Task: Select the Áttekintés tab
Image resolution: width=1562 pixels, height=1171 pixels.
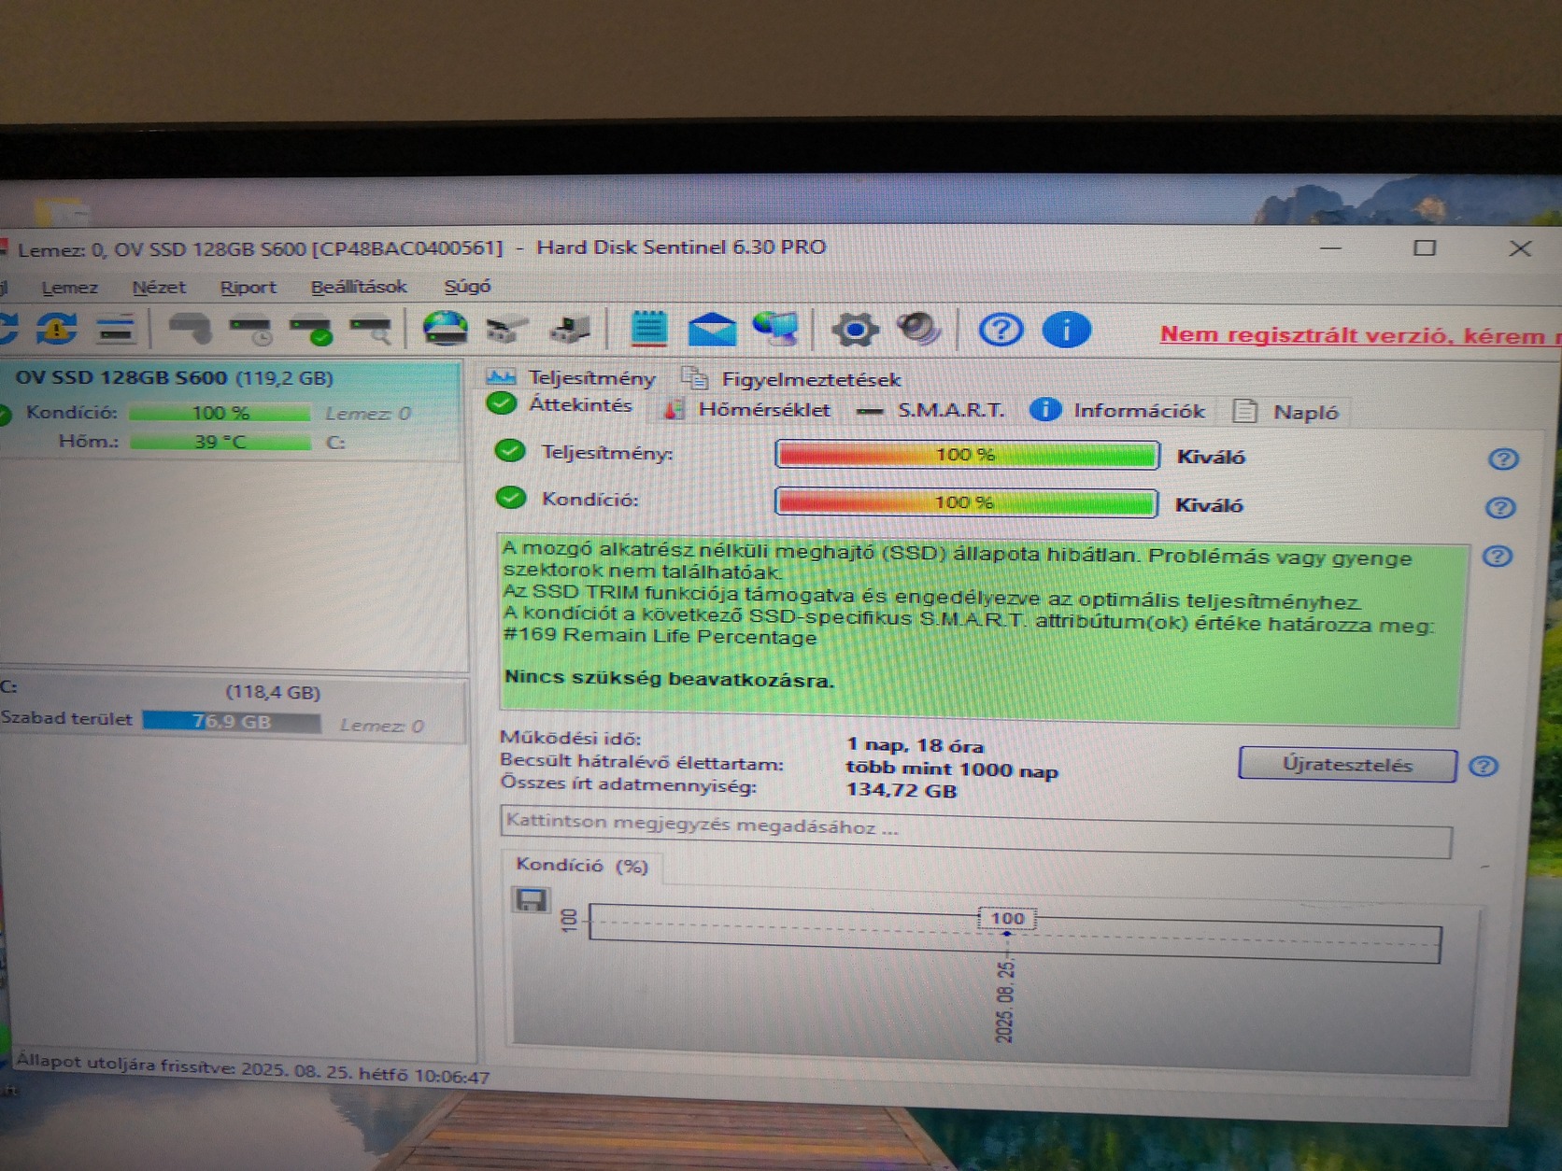Action: click(x=561, y=404)
